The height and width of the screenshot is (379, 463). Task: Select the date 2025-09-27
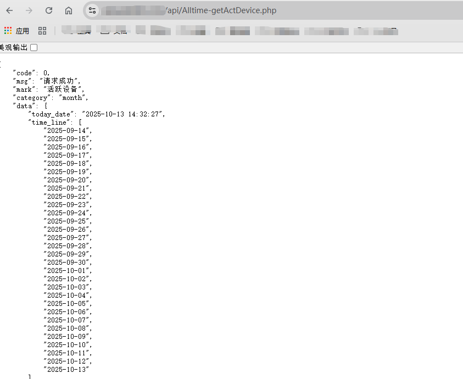(x=66, y=238)
